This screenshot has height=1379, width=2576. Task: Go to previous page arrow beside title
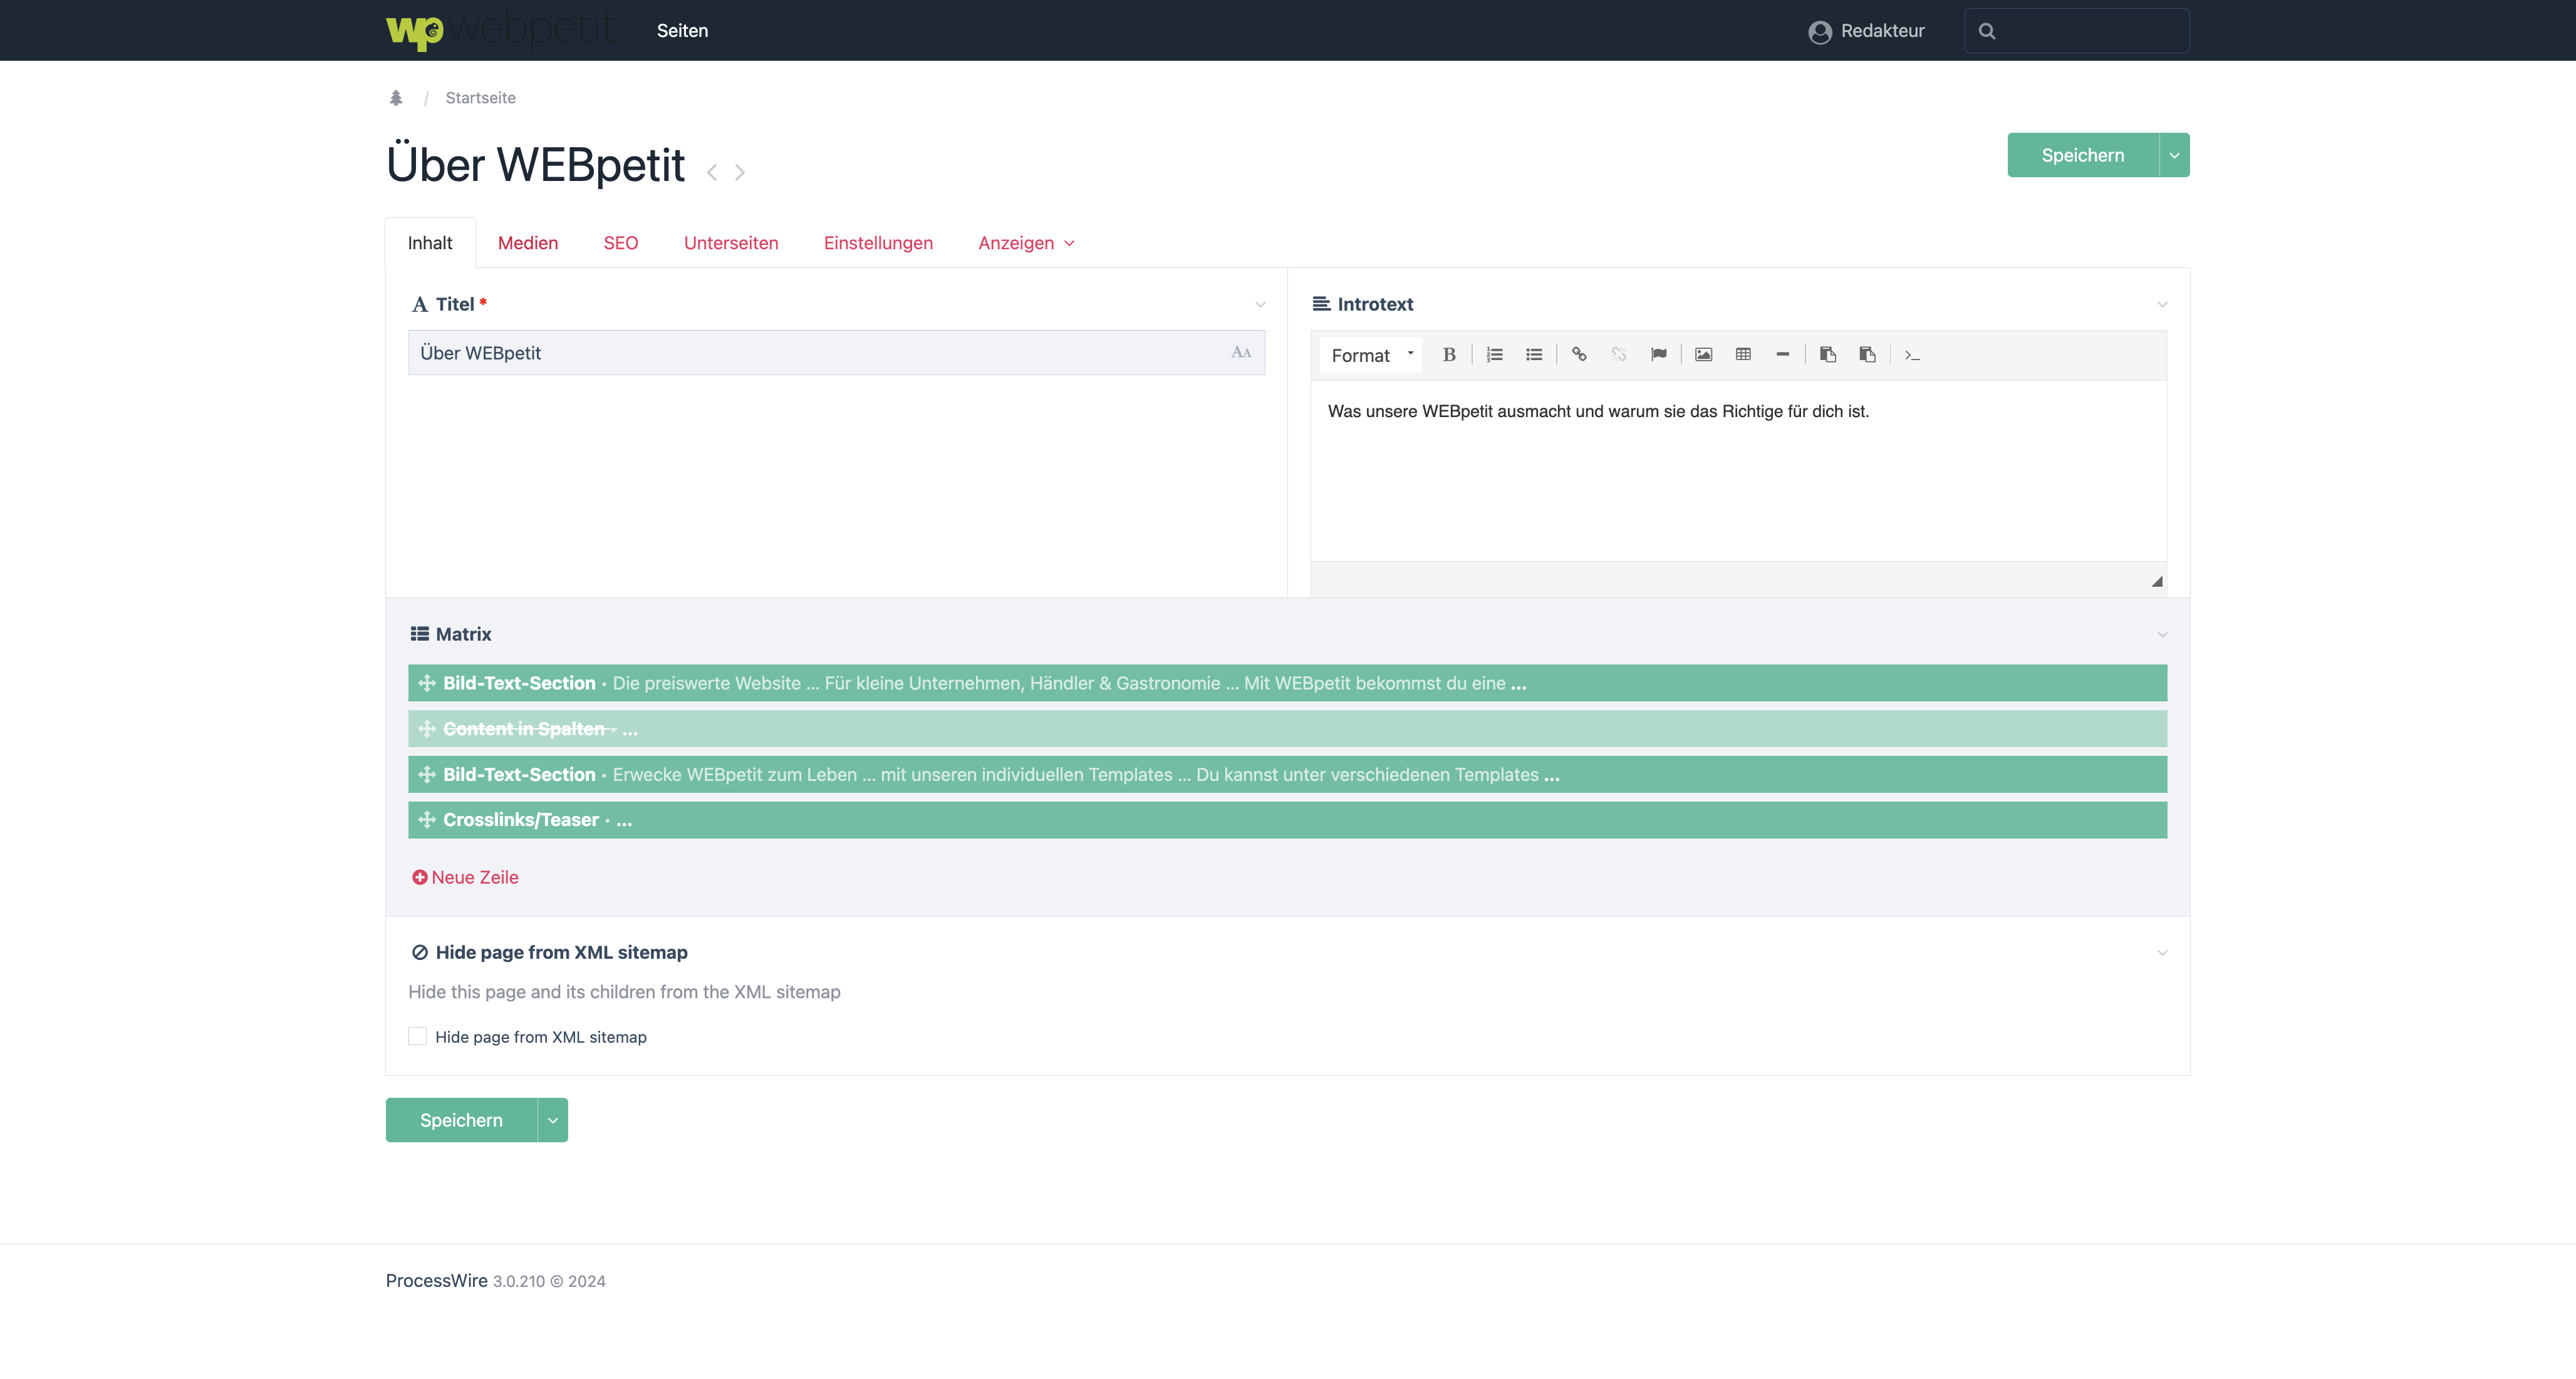[x=712, y=173]
